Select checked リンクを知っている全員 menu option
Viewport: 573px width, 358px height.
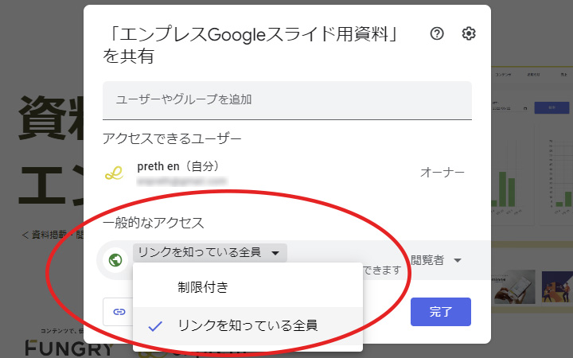(248, 325)
